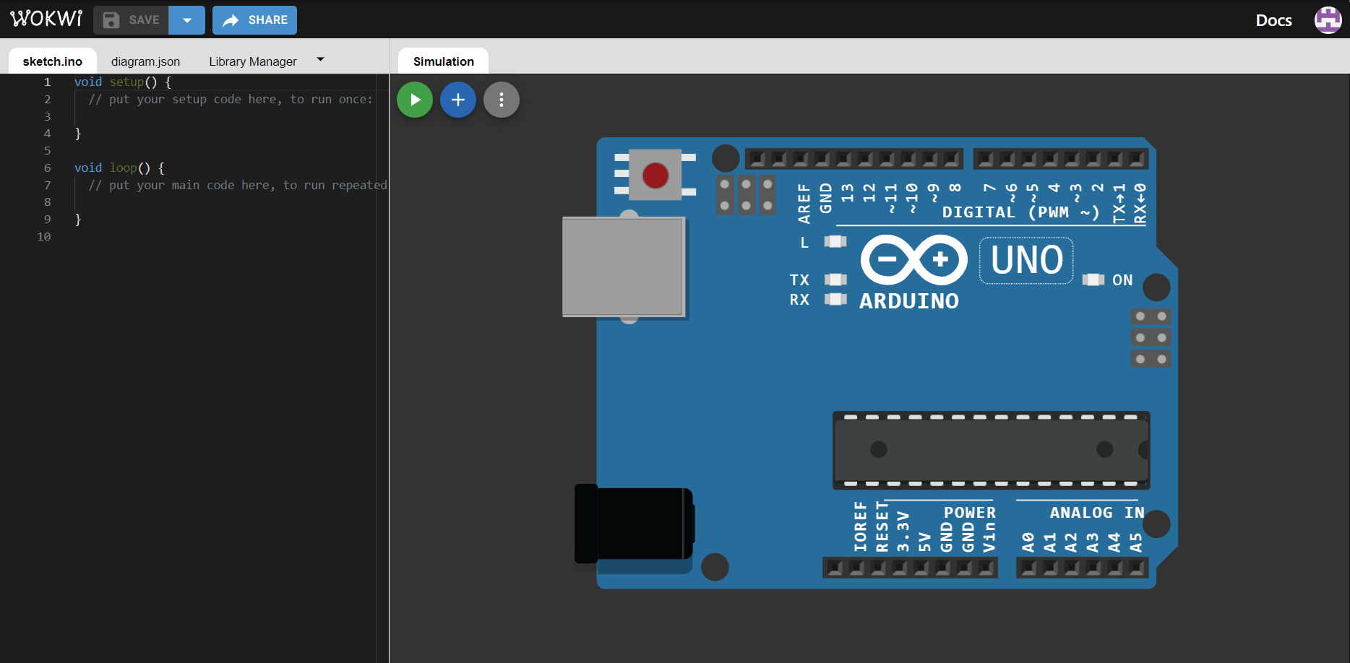This screenshot has height=663, width=1350.
Task: Click the 'put your main code here' comment
Action: click(238, 185)
